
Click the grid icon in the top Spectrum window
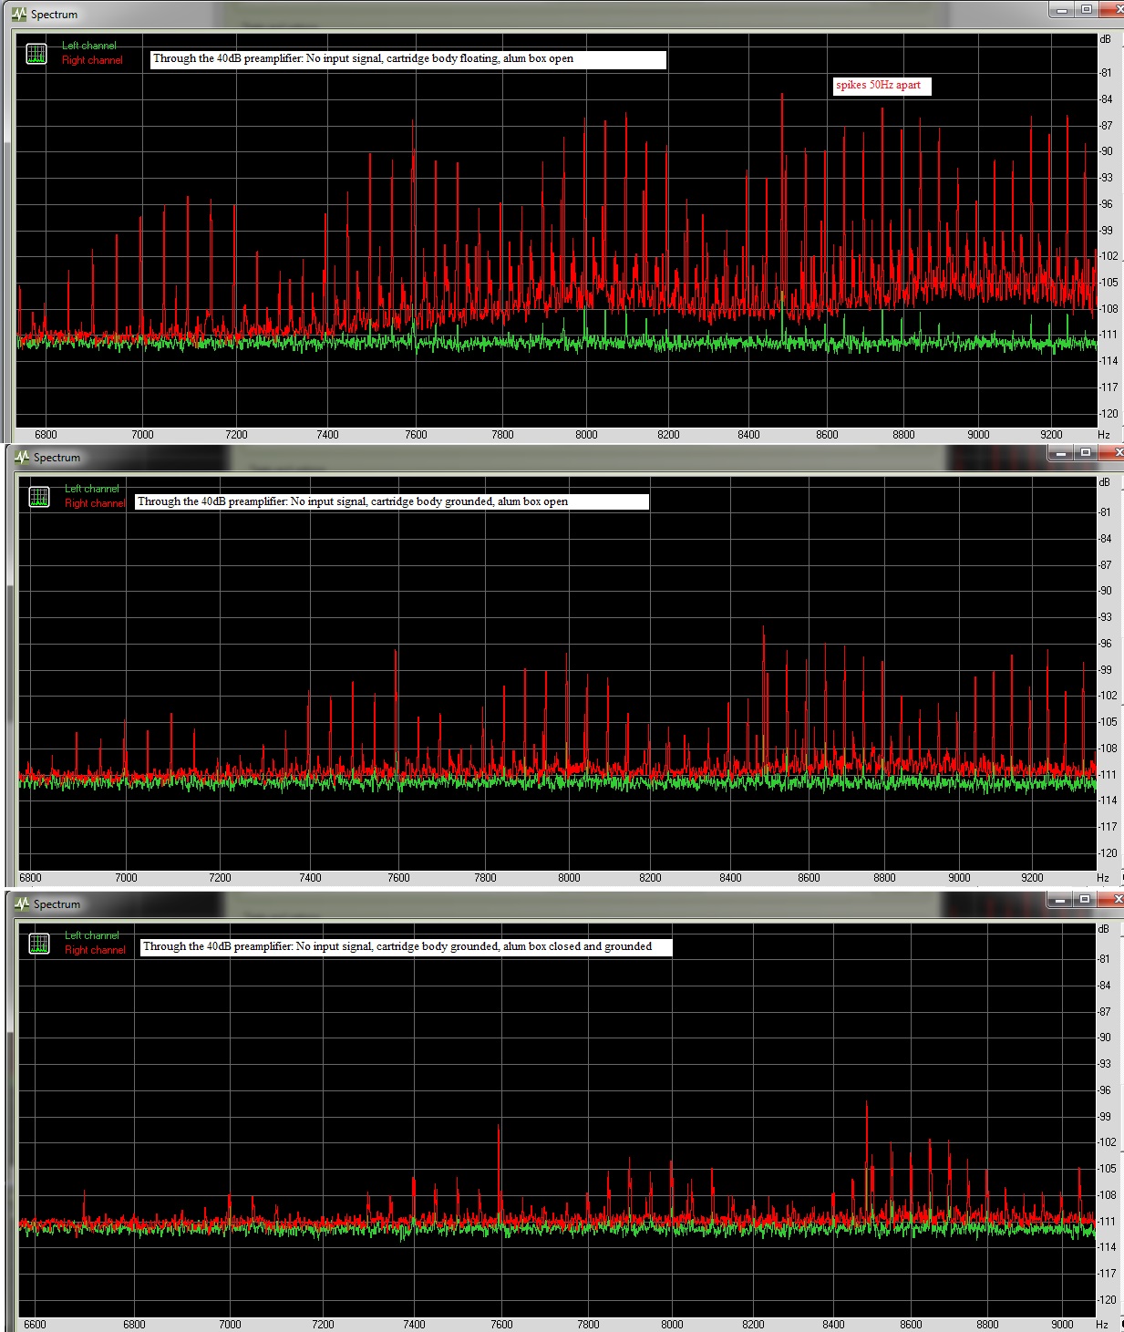(x=36, y=54)
